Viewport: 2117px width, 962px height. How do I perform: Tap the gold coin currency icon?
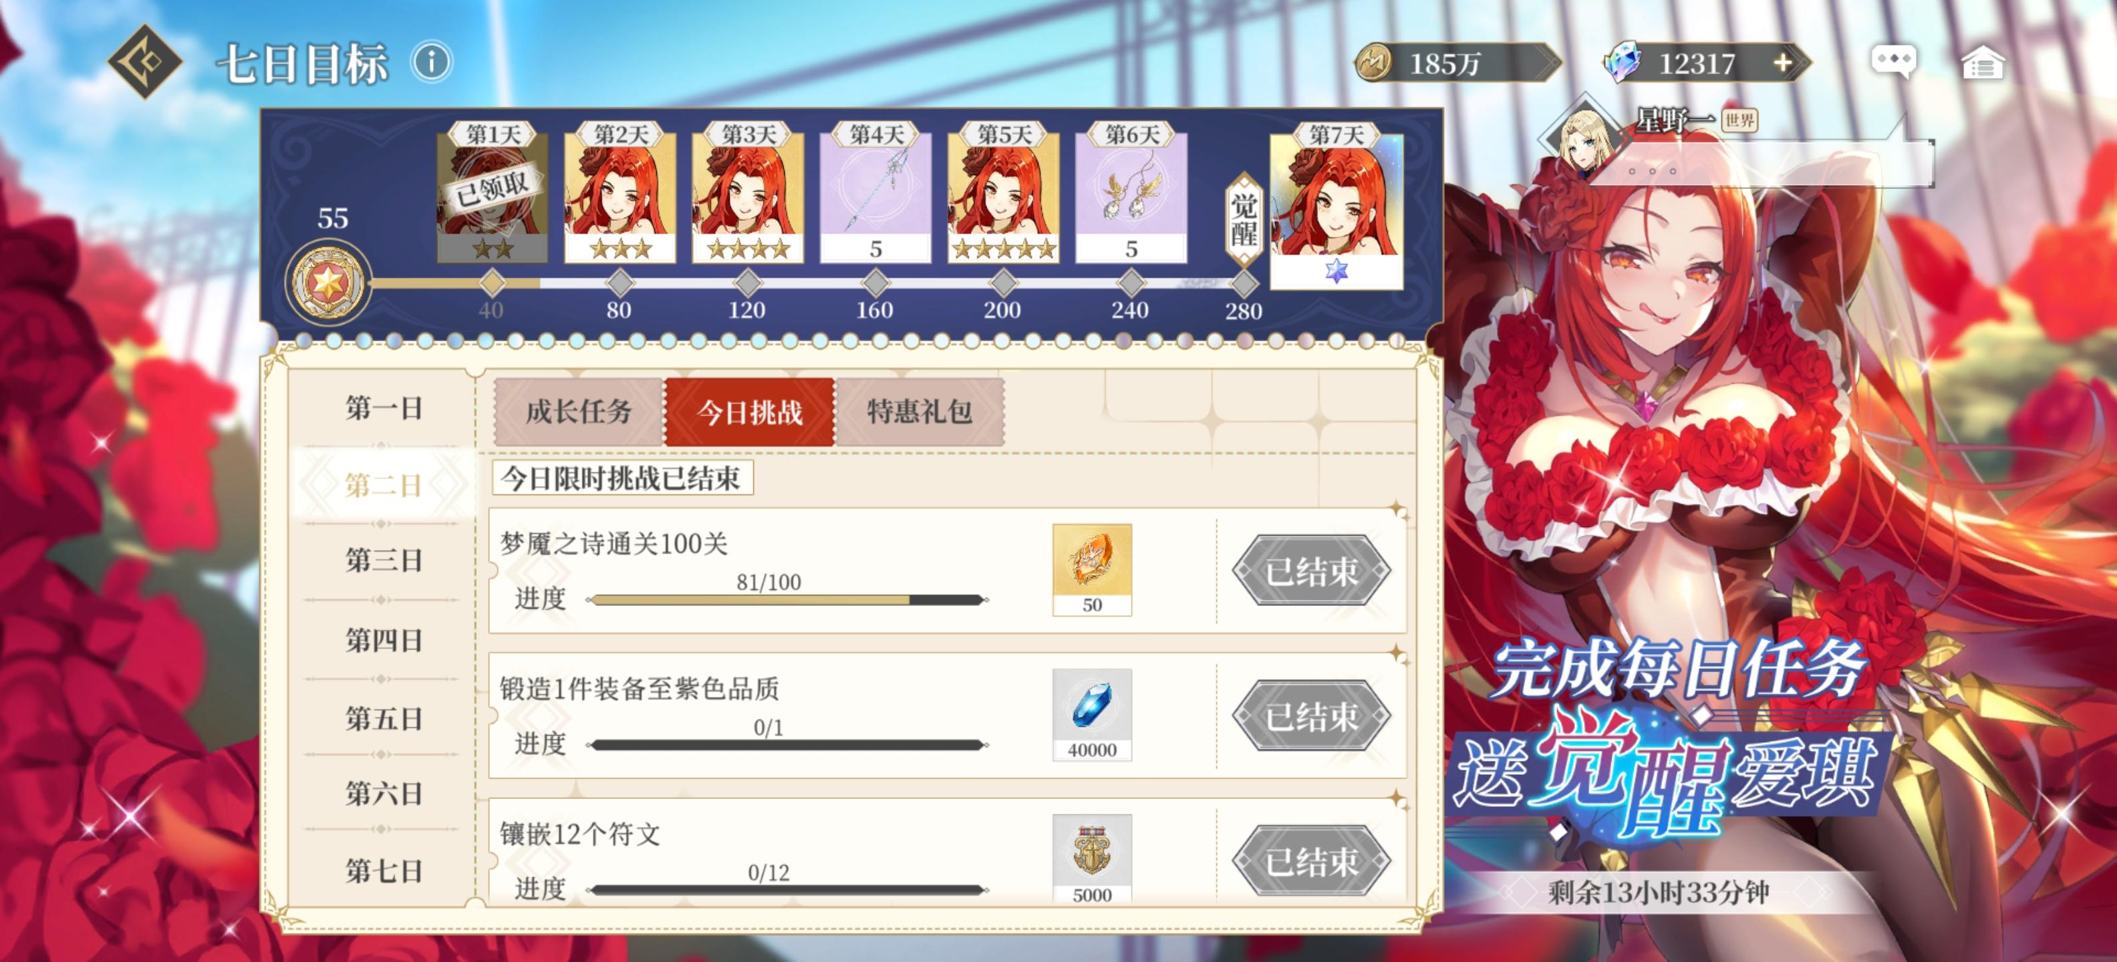tap(1373, 62)
